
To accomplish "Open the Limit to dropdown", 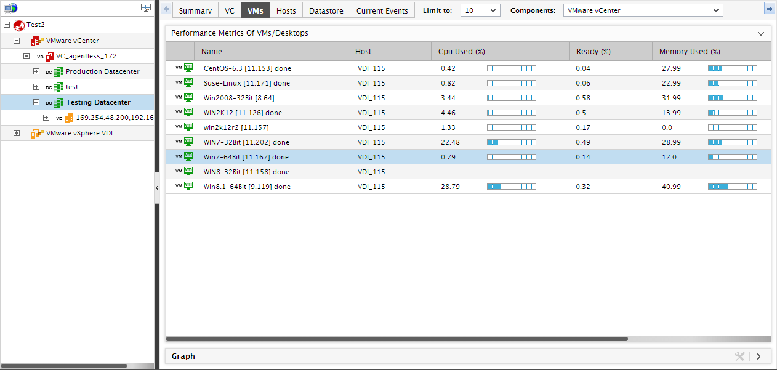I will pyautogui.click(x=480, y=10).
